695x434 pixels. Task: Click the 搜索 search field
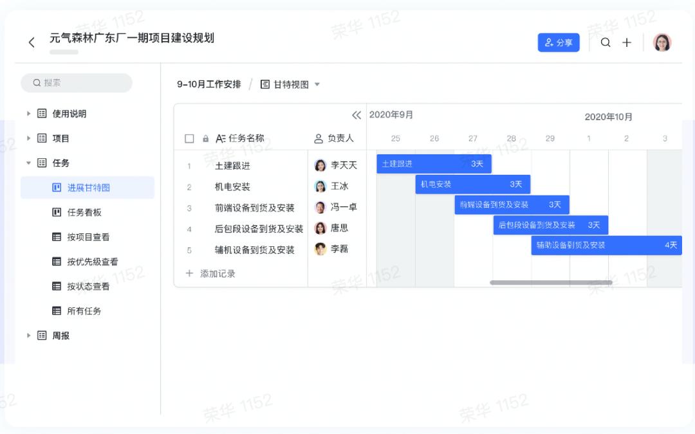coord(77,83)
